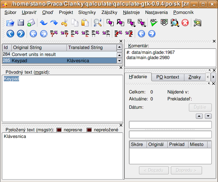Switch to the PO kontext tab
This screenshot has width=218, height=182.
[x=167, y=77]
